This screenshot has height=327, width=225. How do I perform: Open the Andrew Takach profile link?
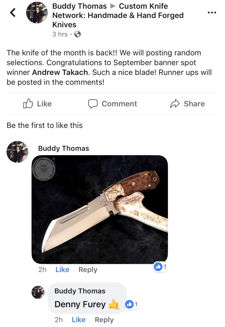(x=60, y=72)
